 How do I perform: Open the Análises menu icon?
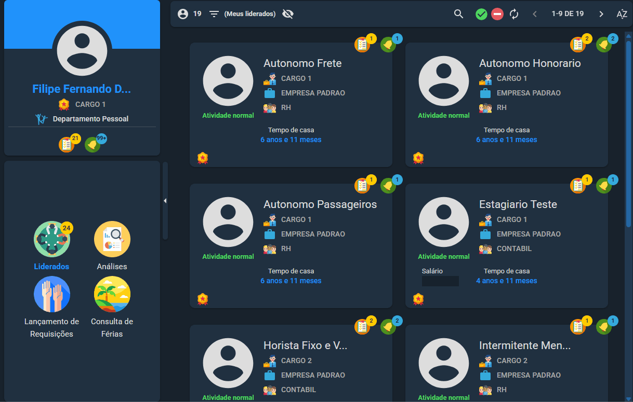coord(112,239)
